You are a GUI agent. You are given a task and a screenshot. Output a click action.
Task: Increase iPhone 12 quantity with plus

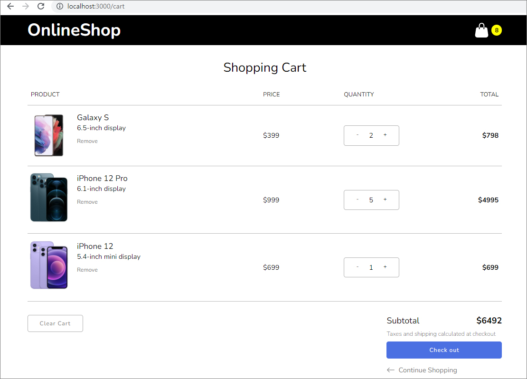[x=385, y=267]
